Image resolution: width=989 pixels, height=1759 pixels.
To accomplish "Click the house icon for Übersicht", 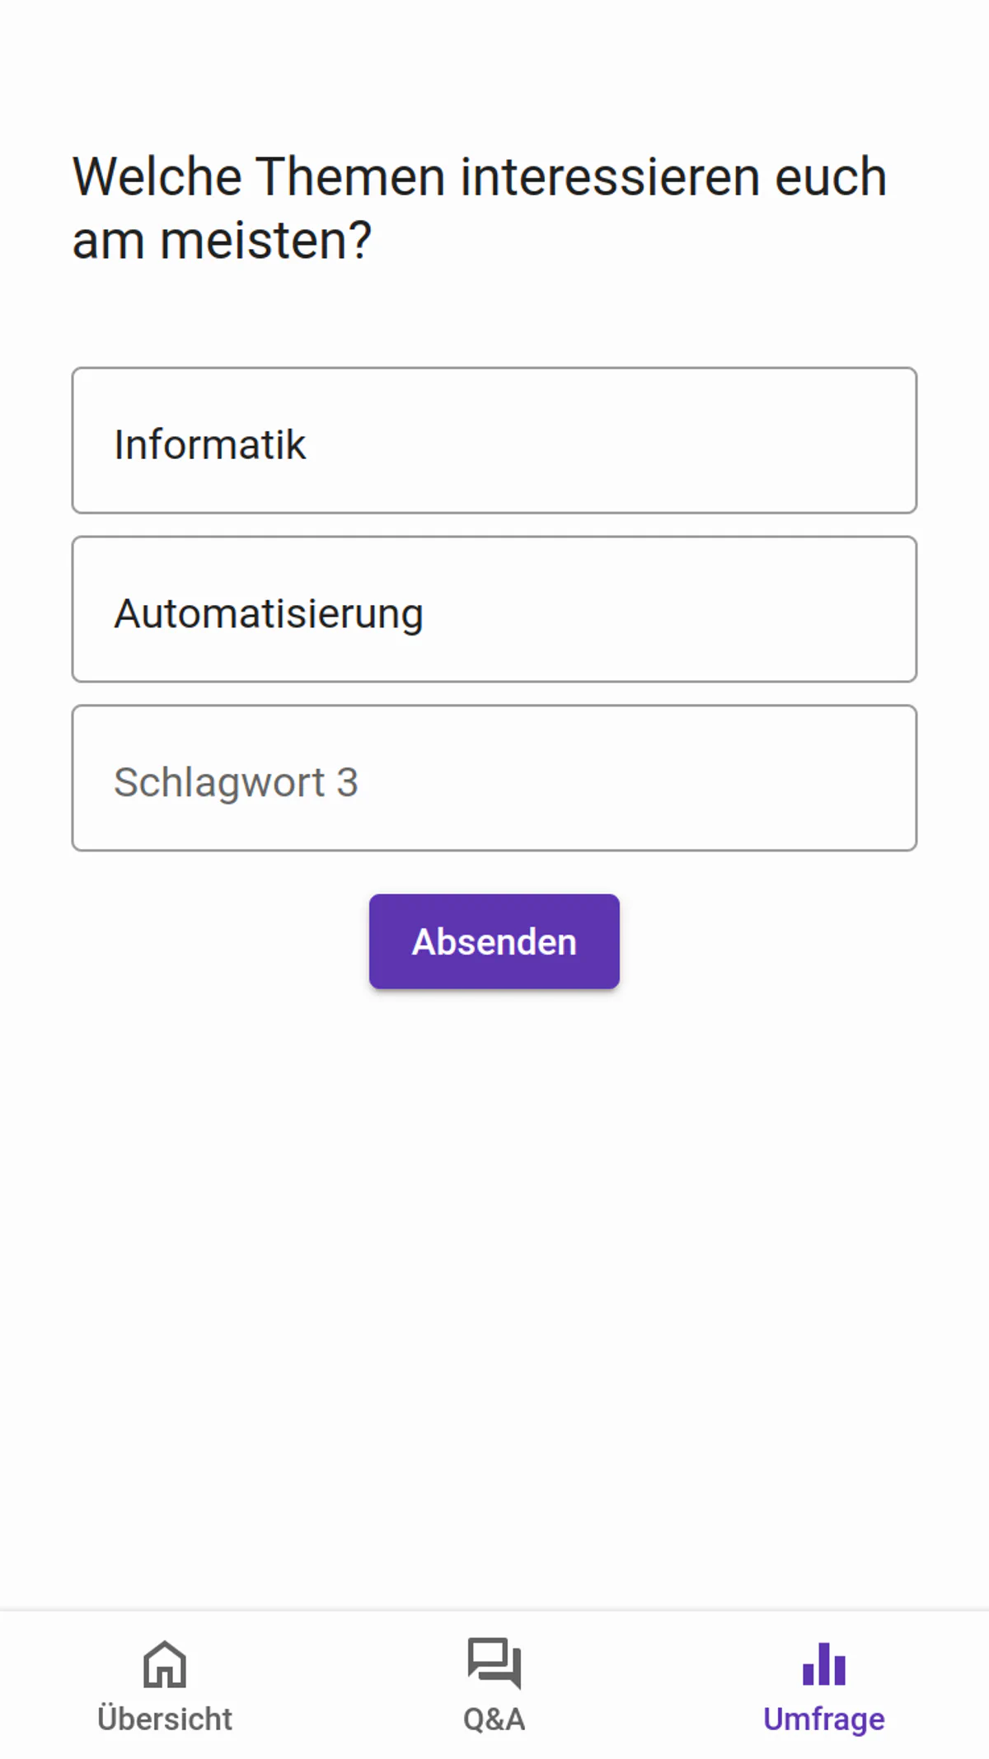I will [165, 1663].
